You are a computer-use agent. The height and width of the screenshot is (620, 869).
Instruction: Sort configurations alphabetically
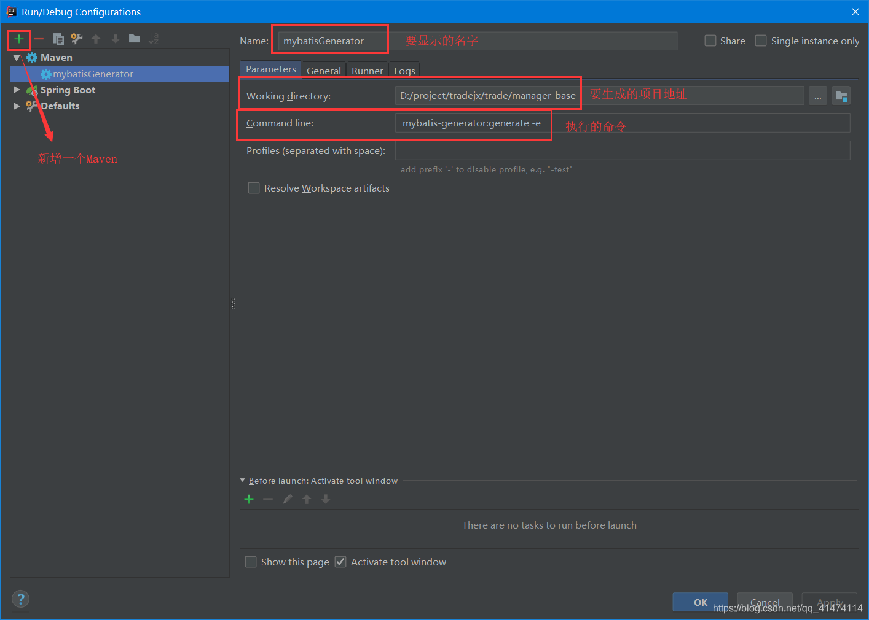tap(153, 38)
